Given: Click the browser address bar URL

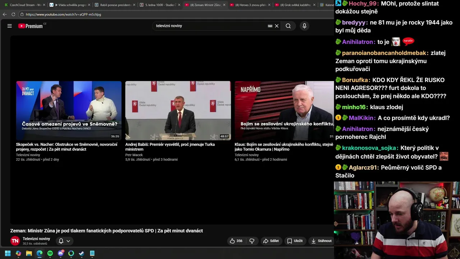Looking at the screenshot, I should pos(63,14).
